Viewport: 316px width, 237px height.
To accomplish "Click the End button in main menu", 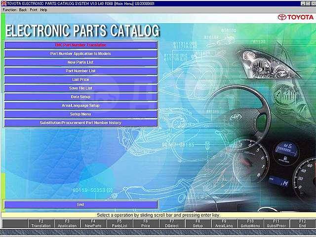I will [80, 204].
